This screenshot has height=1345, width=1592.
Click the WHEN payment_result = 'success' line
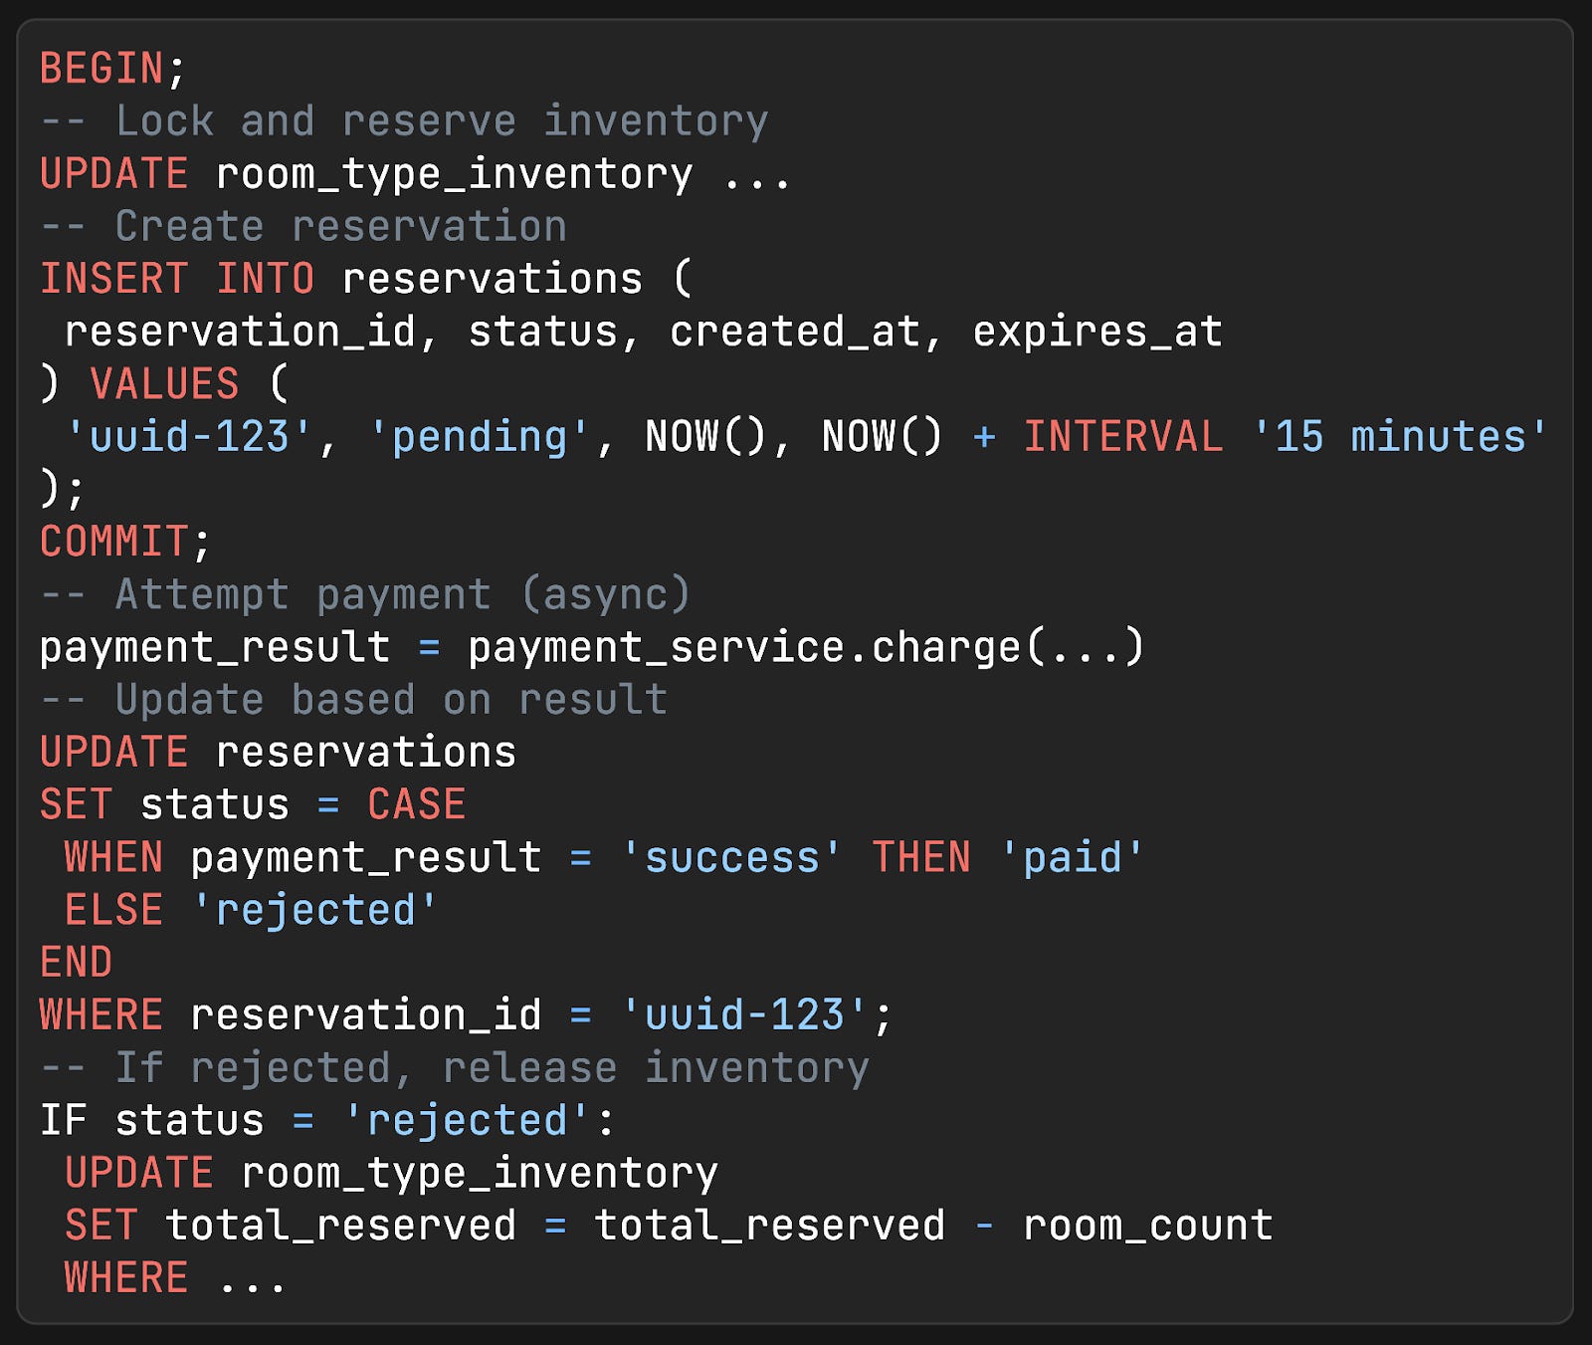click(604, 857)
